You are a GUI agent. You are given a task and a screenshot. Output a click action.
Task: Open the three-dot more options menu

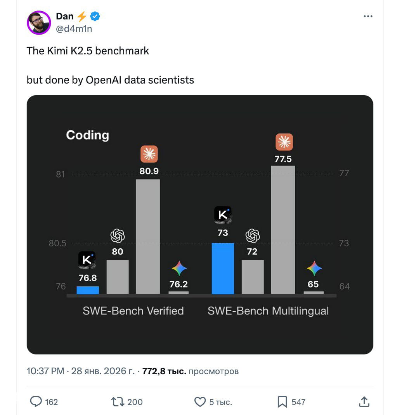pyautogui.click(x=368, y=16)
